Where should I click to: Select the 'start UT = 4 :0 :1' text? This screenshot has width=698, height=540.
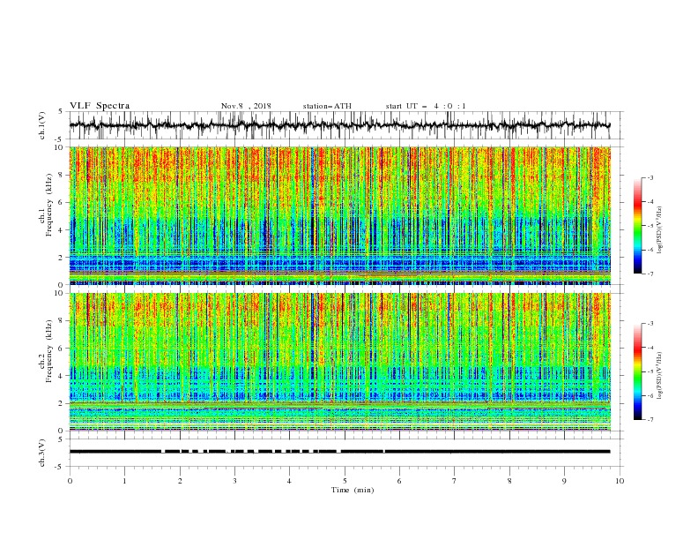click(x=426, y=106)
